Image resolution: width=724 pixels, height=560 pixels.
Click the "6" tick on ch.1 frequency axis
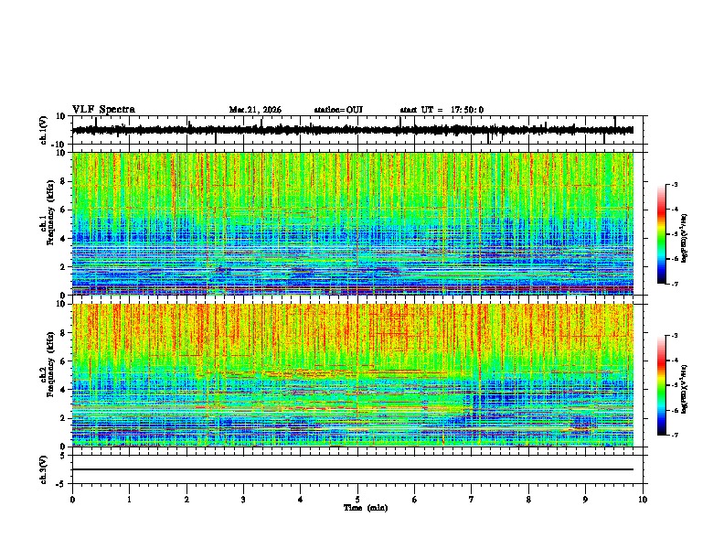click(64, 210)
